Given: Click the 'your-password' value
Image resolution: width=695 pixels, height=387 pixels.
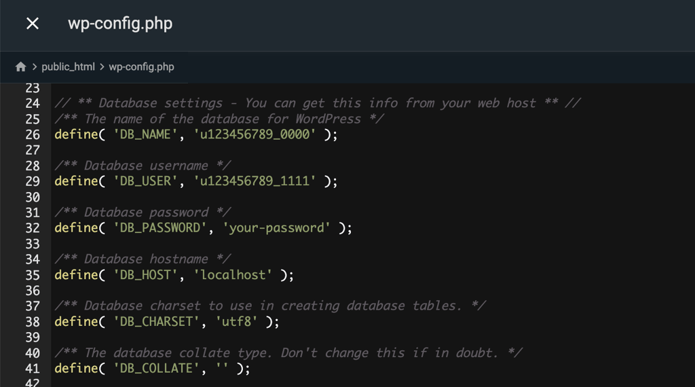Looking at the screenshot, I should pyautogui.click(x=277, y=228).
